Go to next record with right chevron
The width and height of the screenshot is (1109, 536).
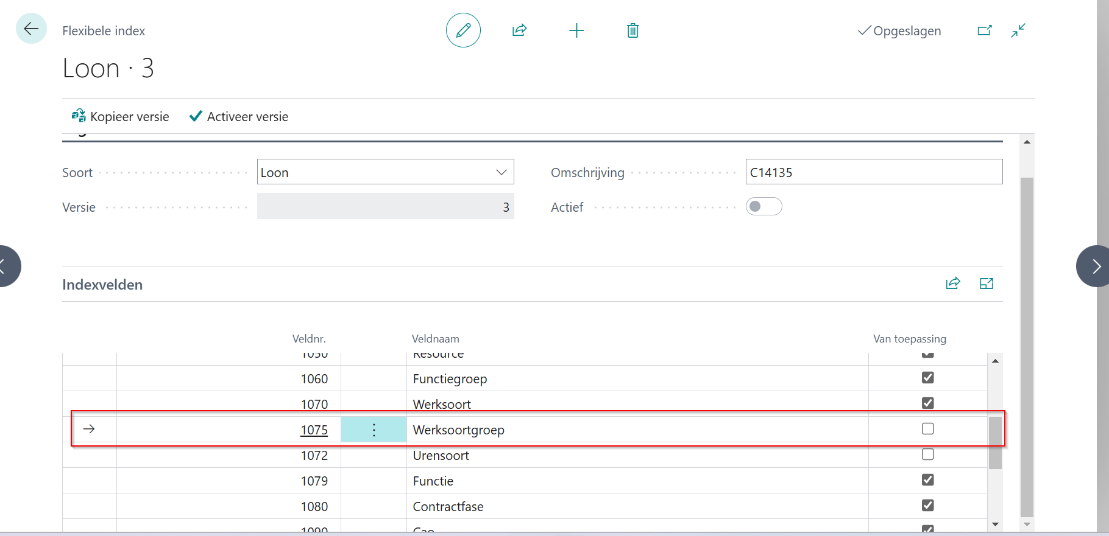click(x=1095, y=266)
